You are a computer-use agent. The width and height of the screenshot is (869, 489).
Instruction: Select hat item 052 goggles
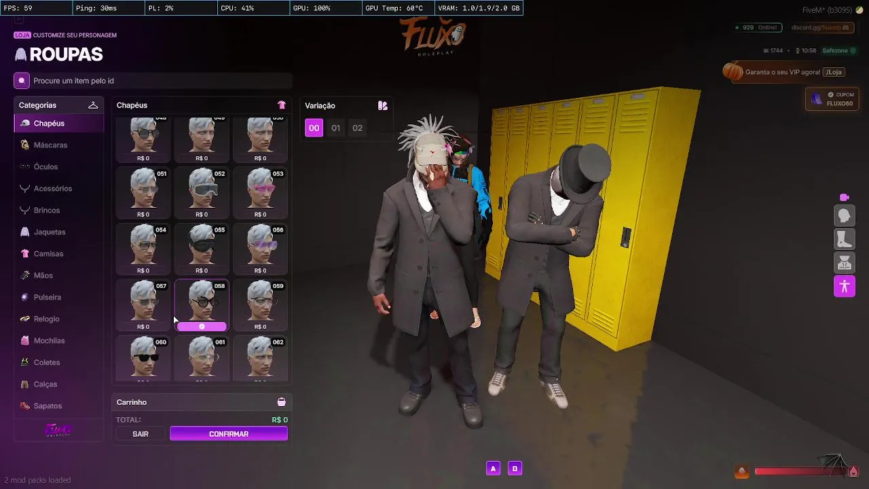202,193
